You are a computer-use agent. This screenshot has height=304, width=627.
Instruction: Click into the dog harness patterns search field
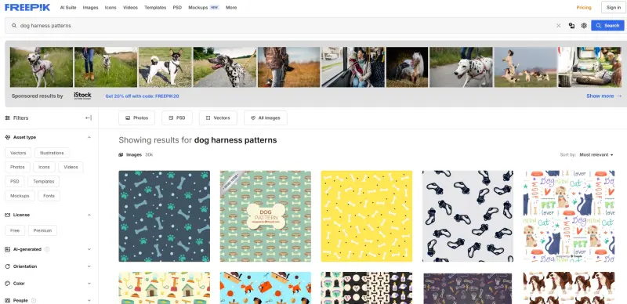point(280,26)
